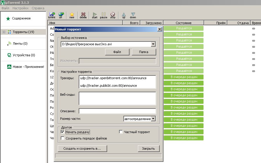Click the Папка button
Image resolution: width=261 pixels, height=163 pixels.
144,52
